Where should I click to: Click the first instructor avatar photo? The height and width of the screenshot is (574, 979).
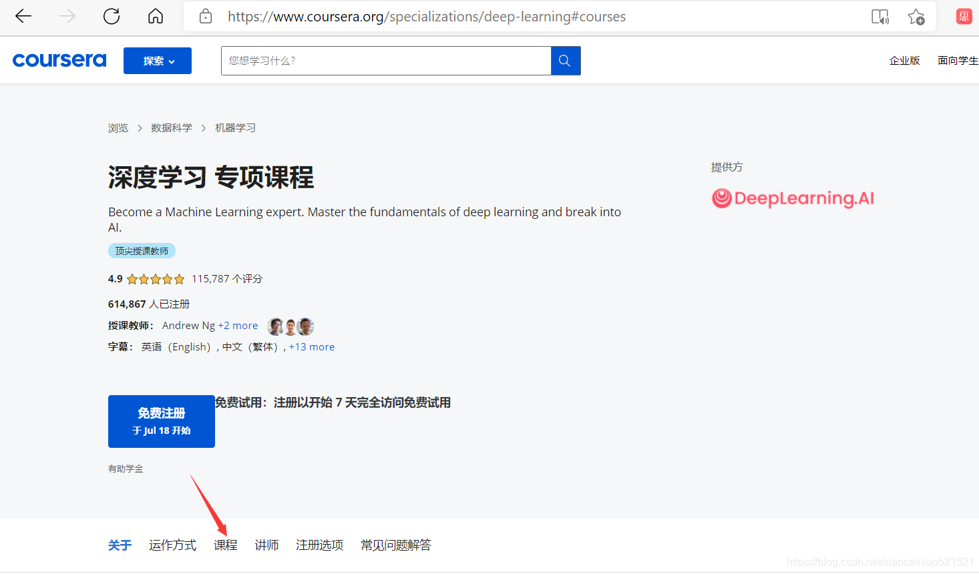[275, 326]
